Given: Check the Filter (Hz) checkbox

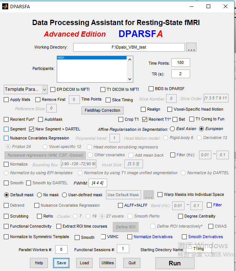Looking at the screenshot, I should click(173, 155).
